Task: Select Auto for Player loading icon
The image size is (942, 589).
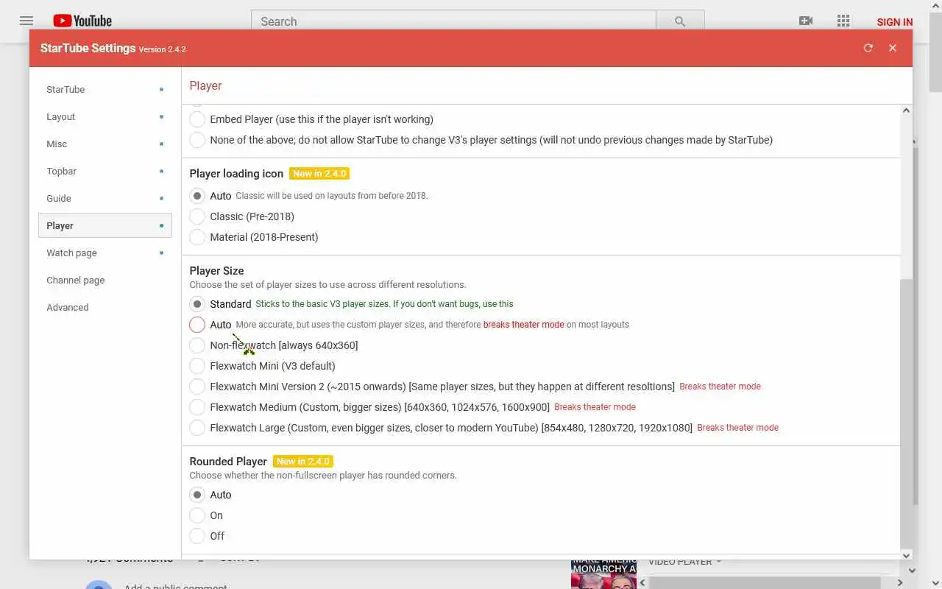Action: [x=197, y=196]
